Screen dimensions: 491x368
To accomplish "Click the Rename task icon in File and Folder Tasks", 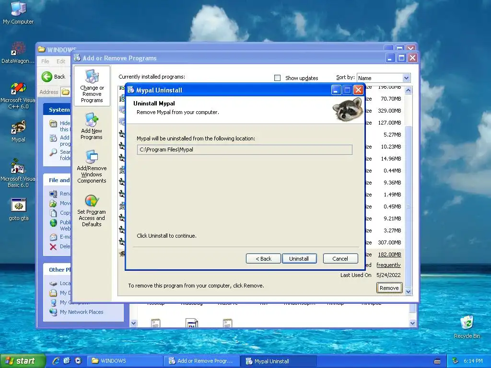I will click(x=53, y=194).
